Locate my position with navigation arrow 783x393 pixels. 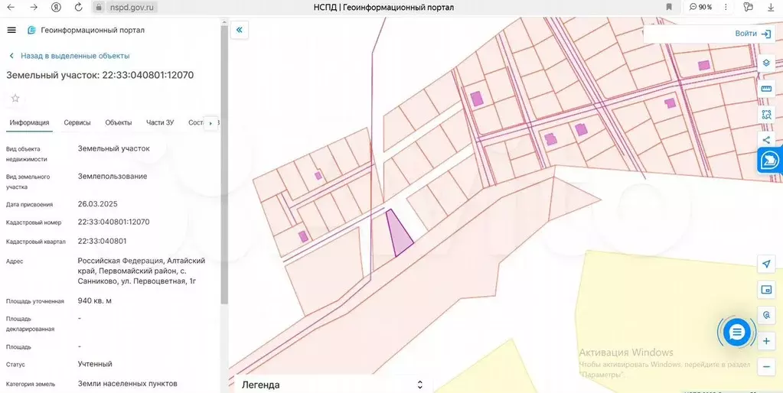coord(766,264)
